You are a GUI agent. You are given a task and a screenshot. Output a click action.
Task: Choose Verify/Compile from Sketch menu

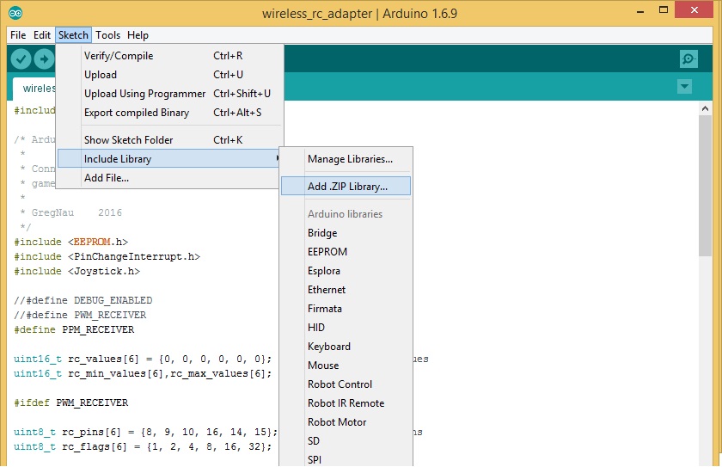point(169,56)
